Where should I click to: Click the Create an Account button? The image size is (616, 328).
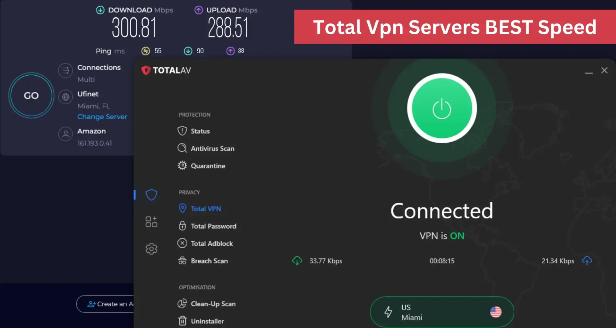[x=105, y=304]
